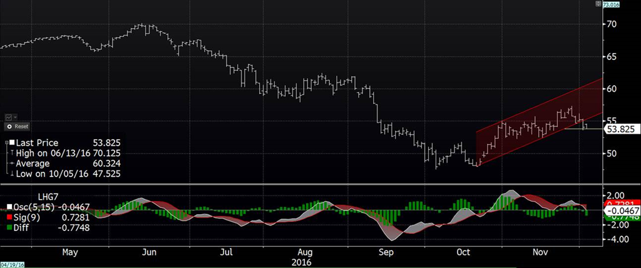Click the 04/19/16 date tag at bottom left
Viewport: 641px width, 268px height.
[x=12, y=264]
